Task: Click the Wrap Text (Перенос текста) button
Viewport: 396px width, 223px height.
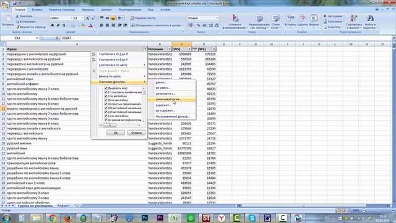Action: [x=143, y=18]
